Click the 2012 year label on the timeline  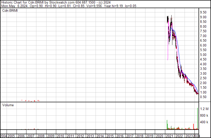pyautogui.click(x=80, y=136)
